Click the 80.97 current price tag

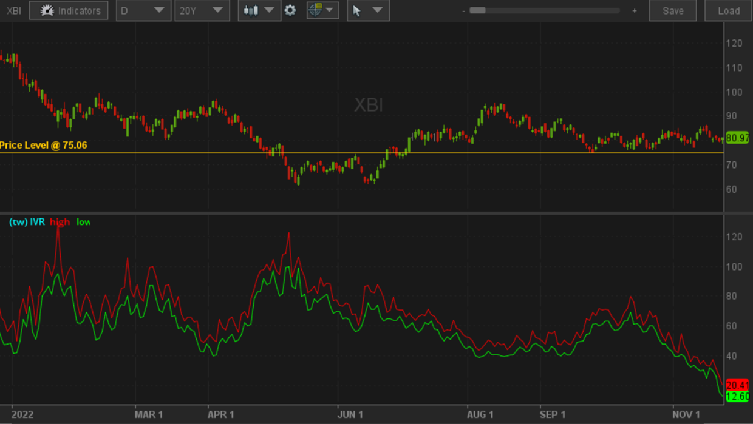point(737,138)
